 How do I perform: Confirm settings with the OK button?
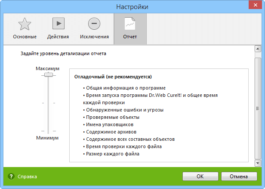click(200, 177)
